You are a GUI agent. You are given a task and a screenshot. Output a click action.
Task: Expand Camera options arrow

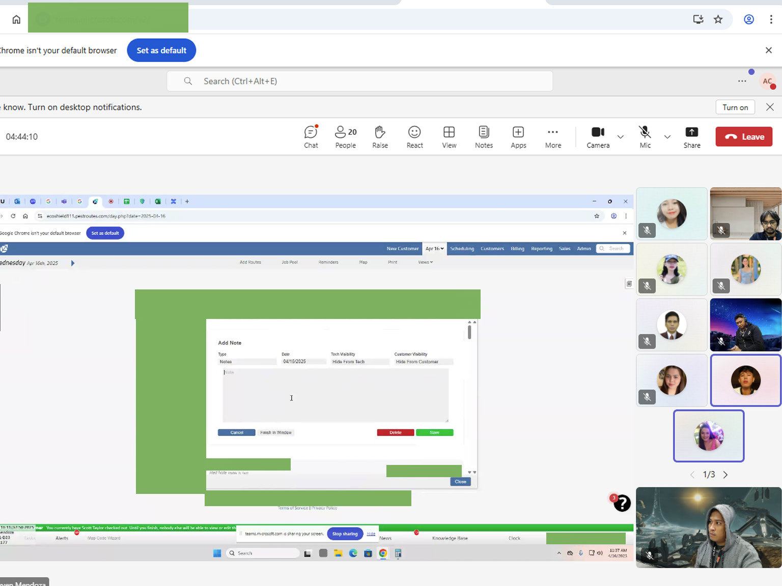coord(620,137)
